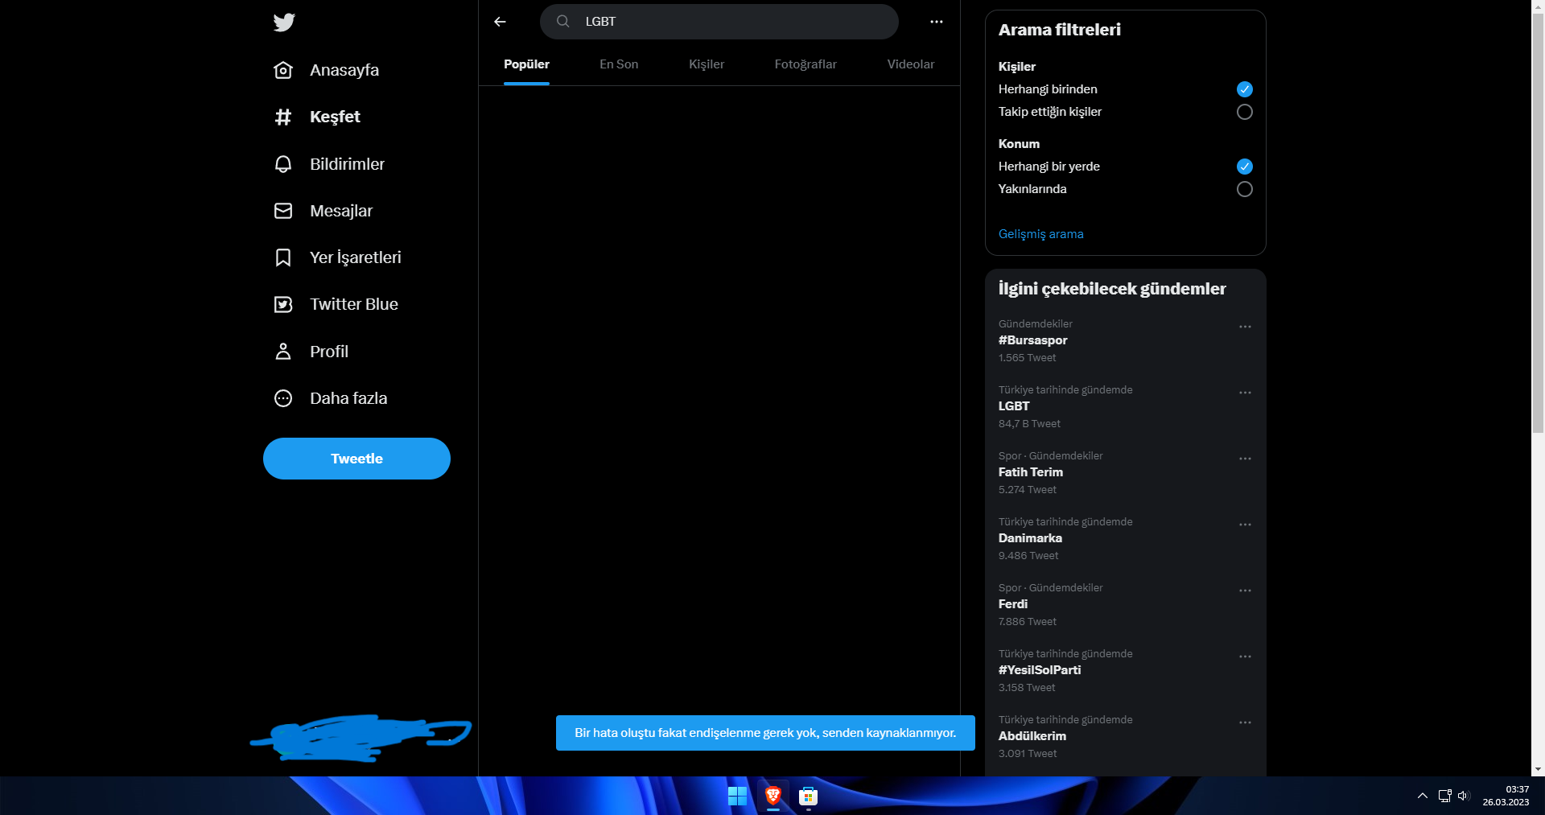Show hidden tray icons chevron
This screenshot has width=1545, height=815.
click(1423, 796)
